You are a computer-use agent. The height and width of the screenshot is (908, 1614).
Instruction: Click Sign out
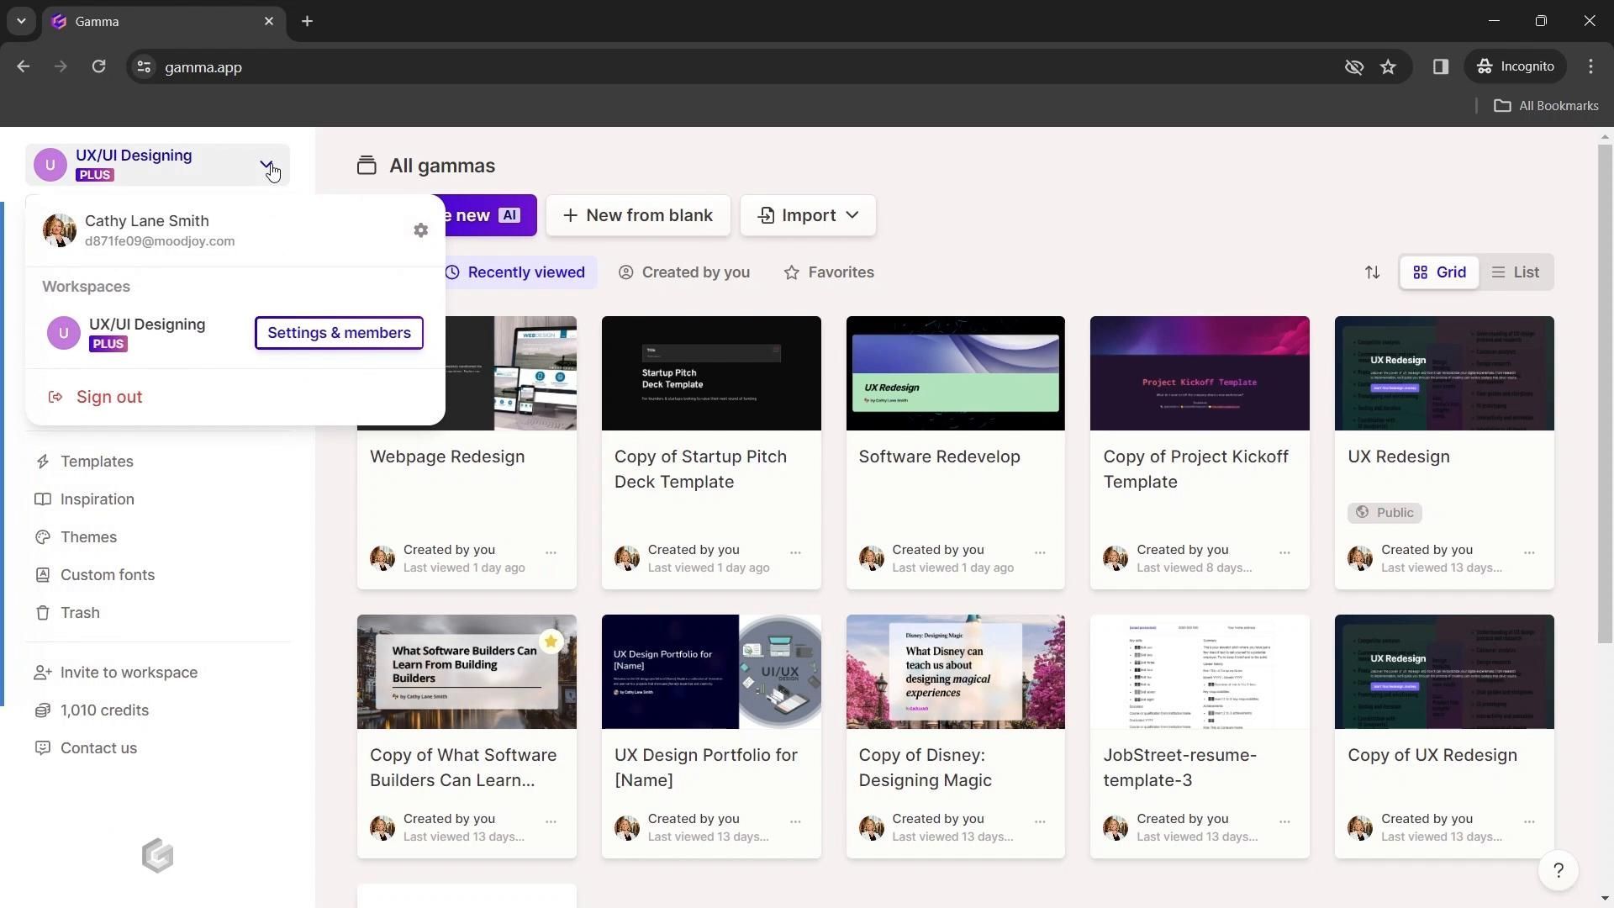(x=108, y=397)
